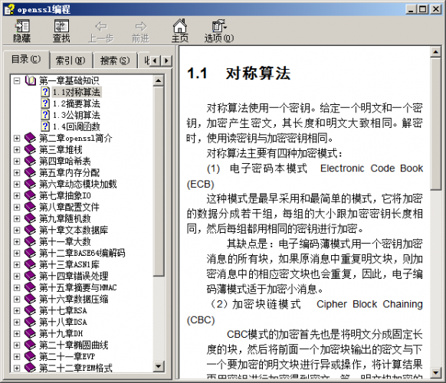Image resolution: width=446 pixels, height=383 pixels.
Task: Collapse the 第一章基础知识 tree node
Action: (17, 80)
